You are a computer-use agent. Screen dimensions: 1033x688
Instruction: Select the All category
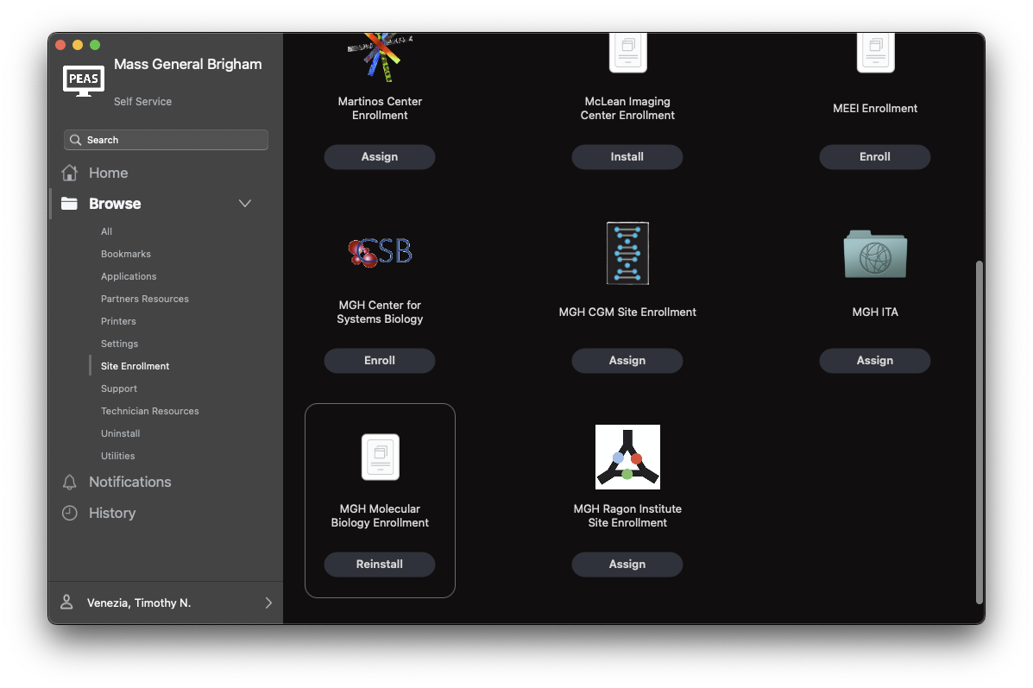click(x=107, y=231)
